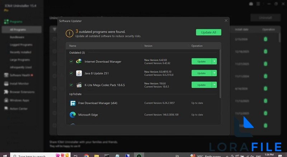This screenshot has width=287, height=157.
Task: Click Current Version: 6.24.2.5857 text
Action: click(x=159, y=103)
